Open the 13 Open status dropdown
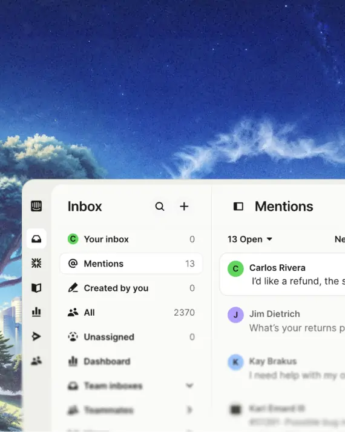 coord(250,239)
